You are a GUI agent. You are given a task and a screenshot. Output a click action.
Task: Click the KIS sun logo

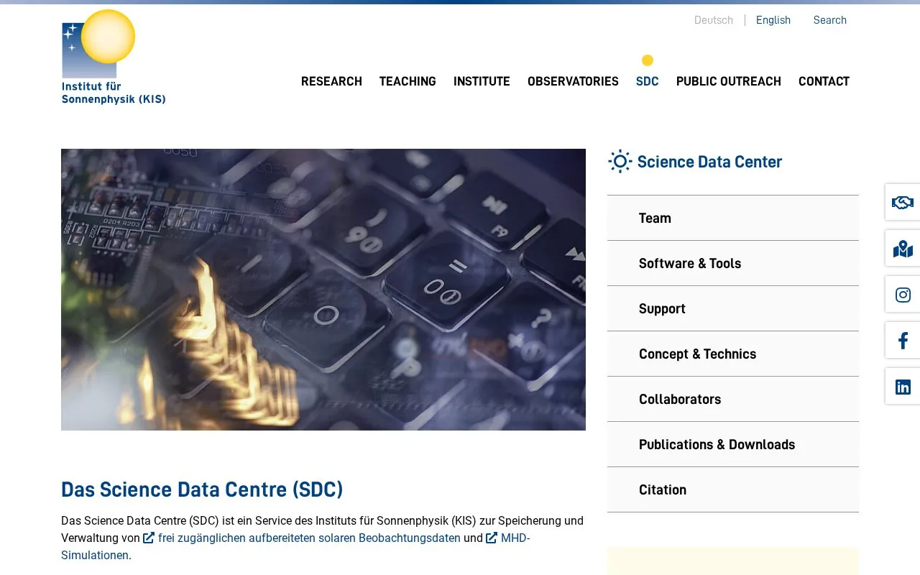pos(114,57)
